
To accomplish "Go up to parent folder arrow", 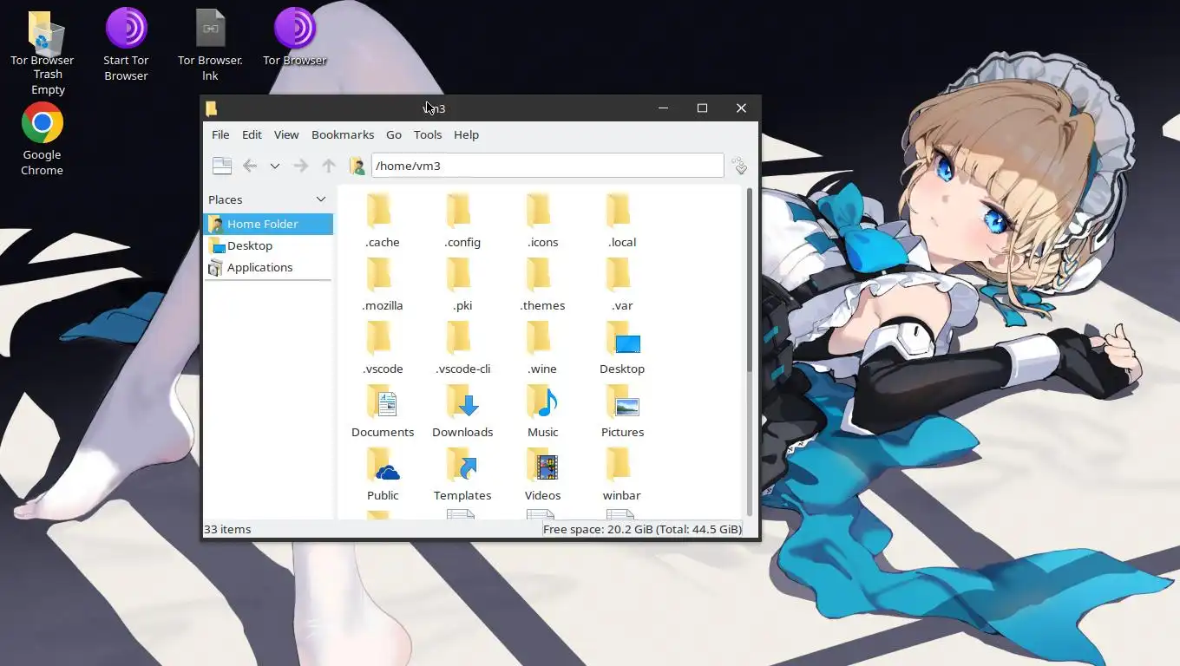I will click(329, 166).
